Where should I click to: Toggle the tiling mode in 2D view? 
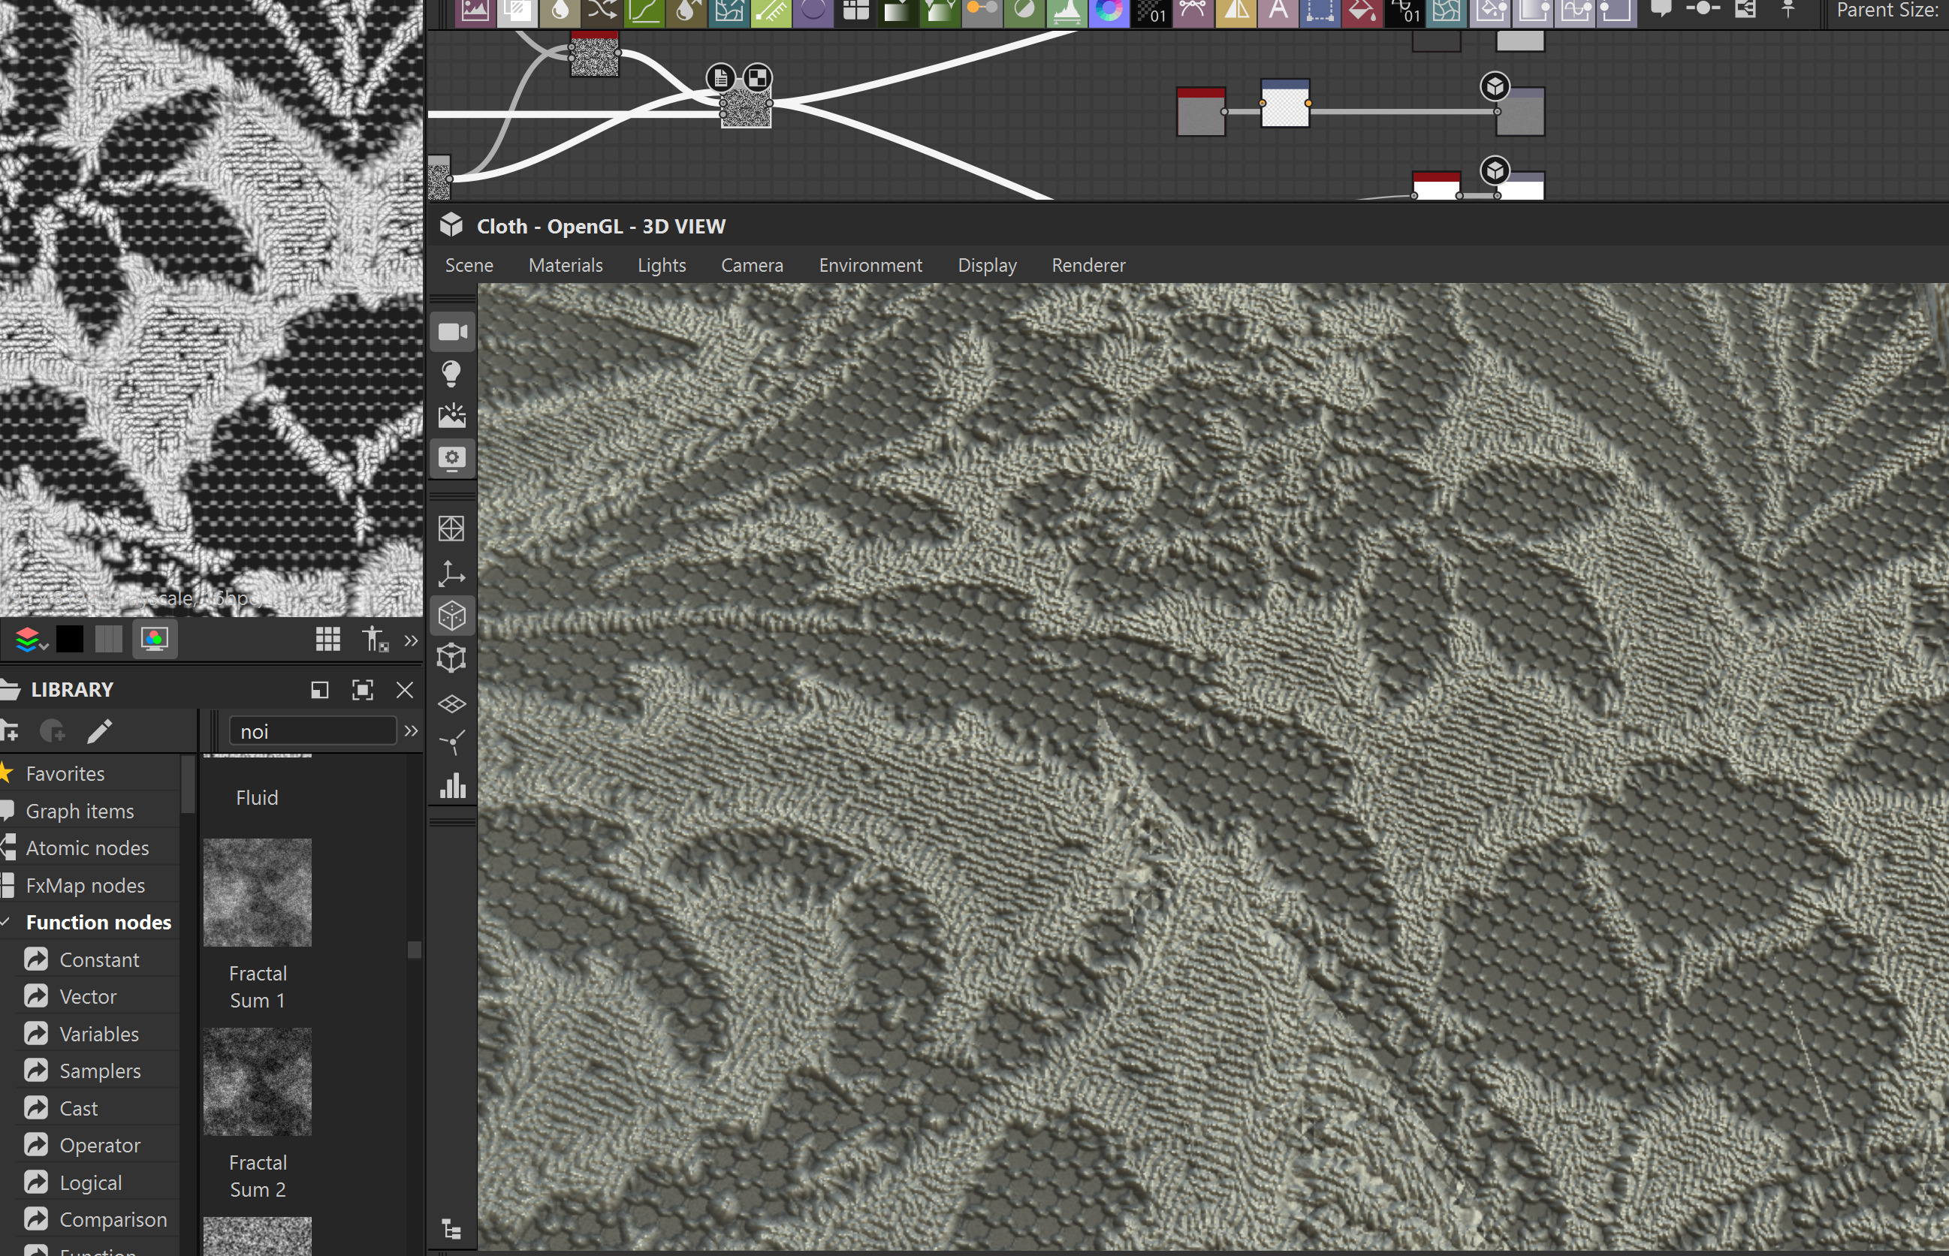point(328,639)
